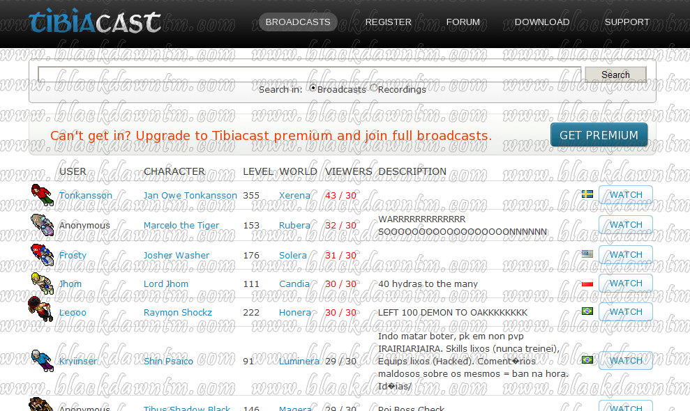
Task: Watch Leooo's broadcast
Action: click(625, 311)
